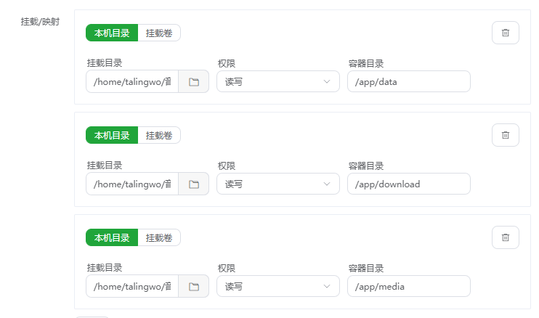Browse host folder for /app/media mount
This screenshot has height=318, width=539.
[x=194, y=287]
